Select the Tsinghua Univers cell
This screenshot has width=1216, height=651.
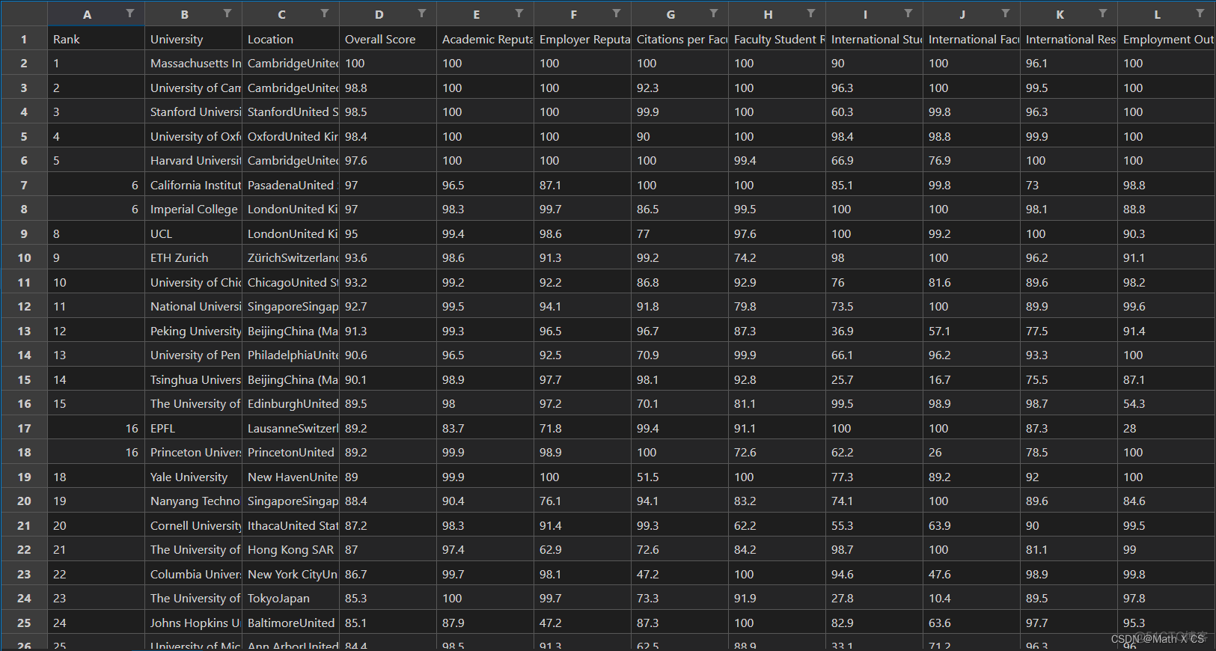click(x=194, y=379)
